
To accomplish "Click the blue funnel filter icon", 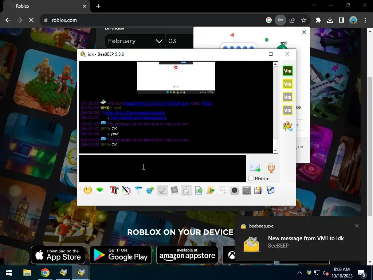I will (138, 190).
